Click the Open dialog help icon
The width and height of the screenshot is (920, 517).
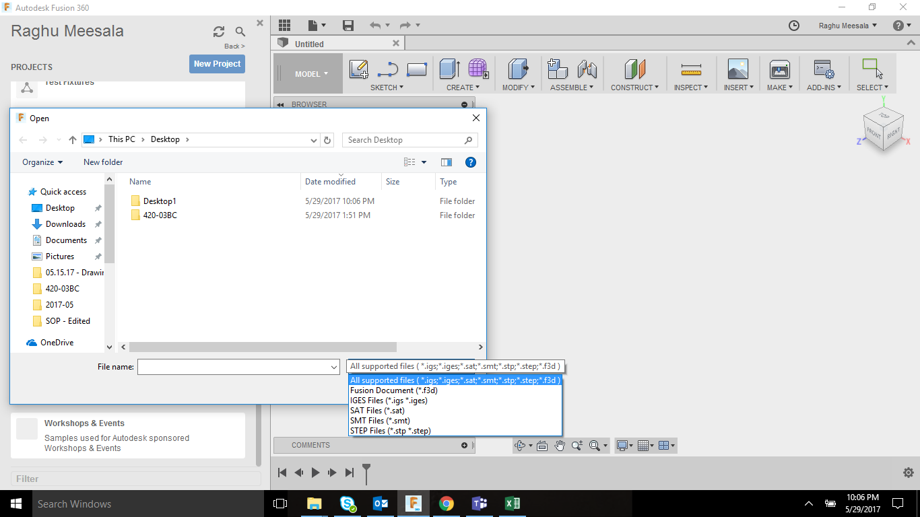(x=471, y=162)
